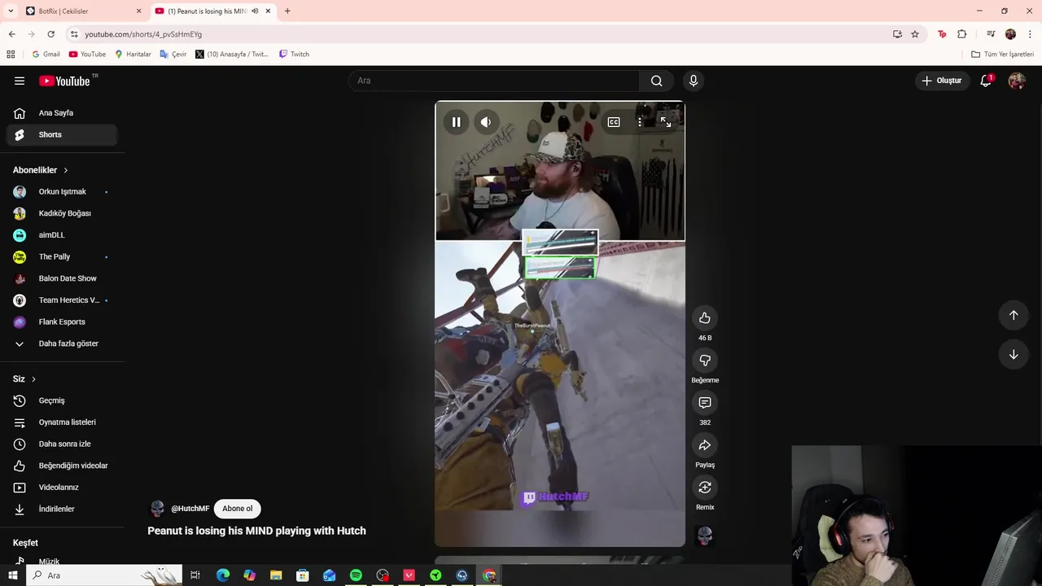Screen dimensions: 1042x586
Task: Expand Daha fazla göster subscriptions
Action: 62,343
